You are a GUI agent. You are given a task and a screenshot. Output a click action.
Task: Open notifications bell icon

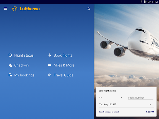click(89, 9)
